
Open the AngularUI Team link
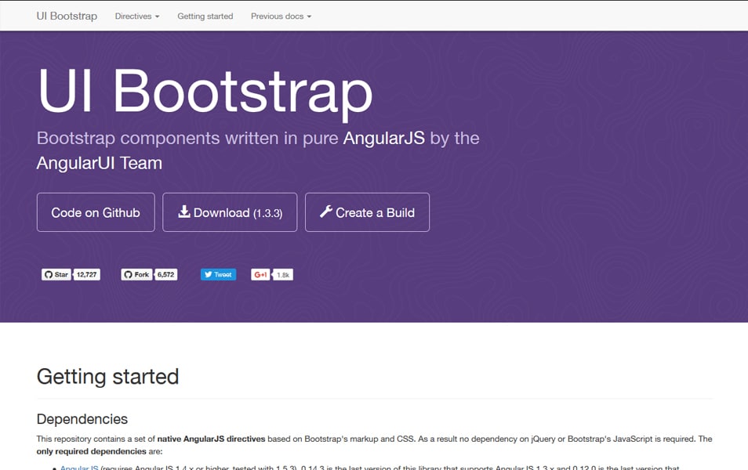click(x=100, y=163)
